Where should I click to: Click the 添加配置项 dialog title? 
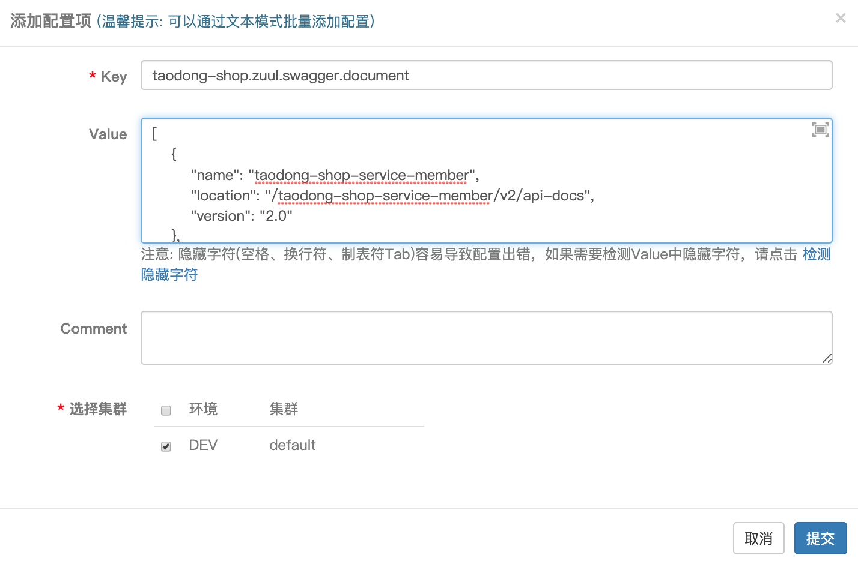click(x=51, y=21)
